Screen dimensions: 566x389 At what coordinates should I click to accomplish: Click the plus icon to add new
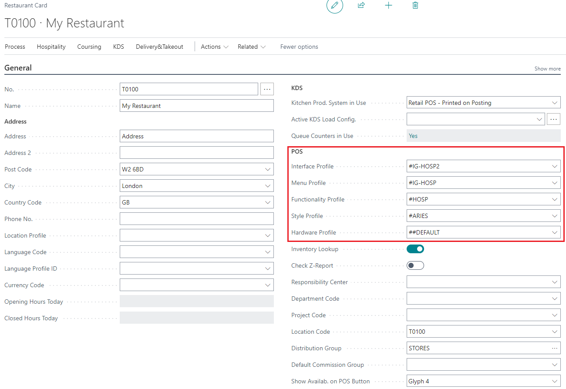(388, 6)
